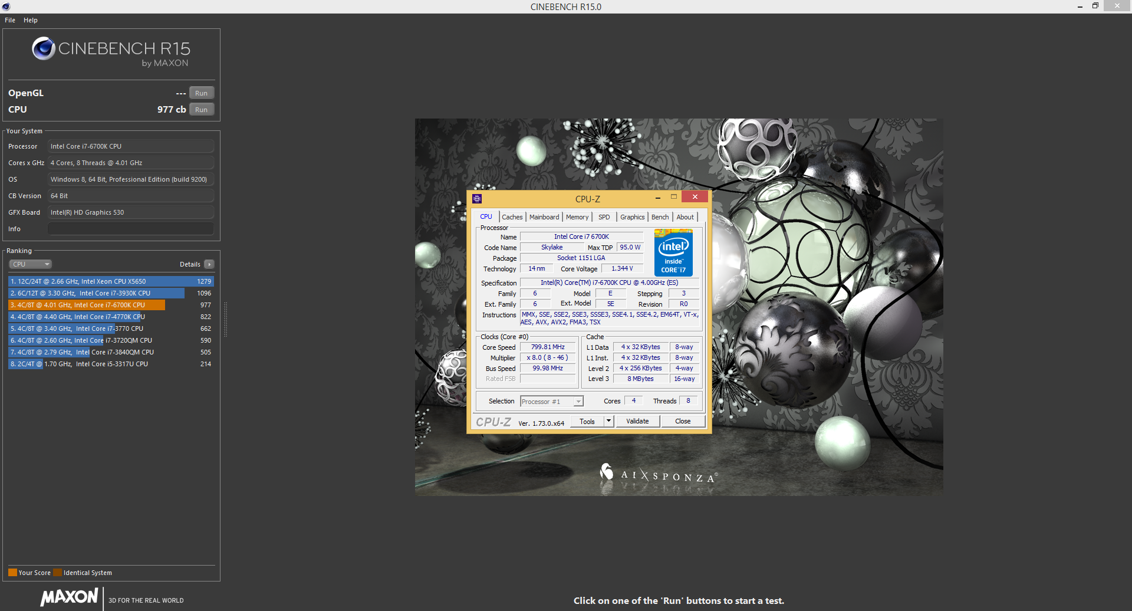The width and height of the screenshot is (1132, 611).
Task: Restore down the Cinebench window
Action: (x=1095, y=6)
